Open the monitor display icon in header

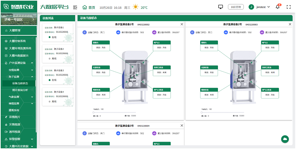(221, 7)
